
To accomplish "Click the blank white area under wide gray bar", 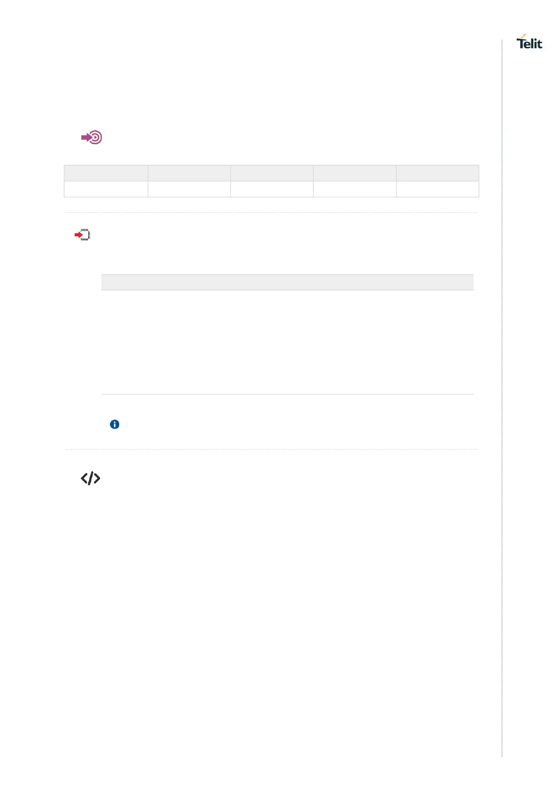I will tap(287, 342).
